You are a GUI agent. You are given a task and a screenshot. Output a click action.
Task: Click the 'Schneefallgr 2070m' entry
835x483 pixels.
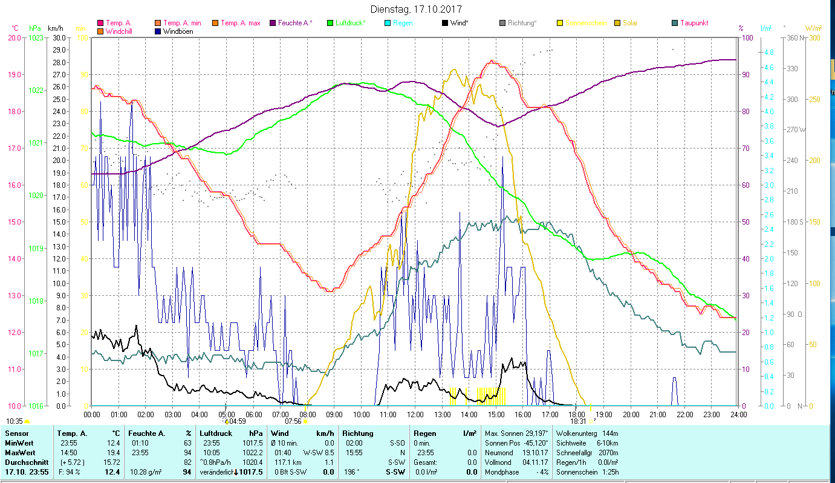pos(587,453)
